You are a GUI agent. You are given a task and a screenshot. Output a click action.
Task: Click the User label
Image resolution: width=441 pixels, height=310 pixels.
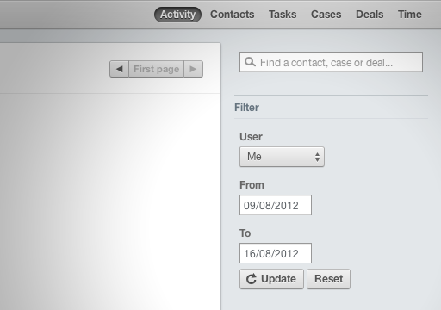pyautogui.click(x=251, y=137)
